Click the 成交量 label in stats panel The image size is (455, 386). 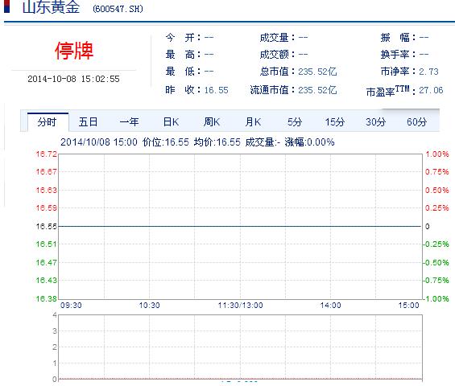(x=277, y=37)
